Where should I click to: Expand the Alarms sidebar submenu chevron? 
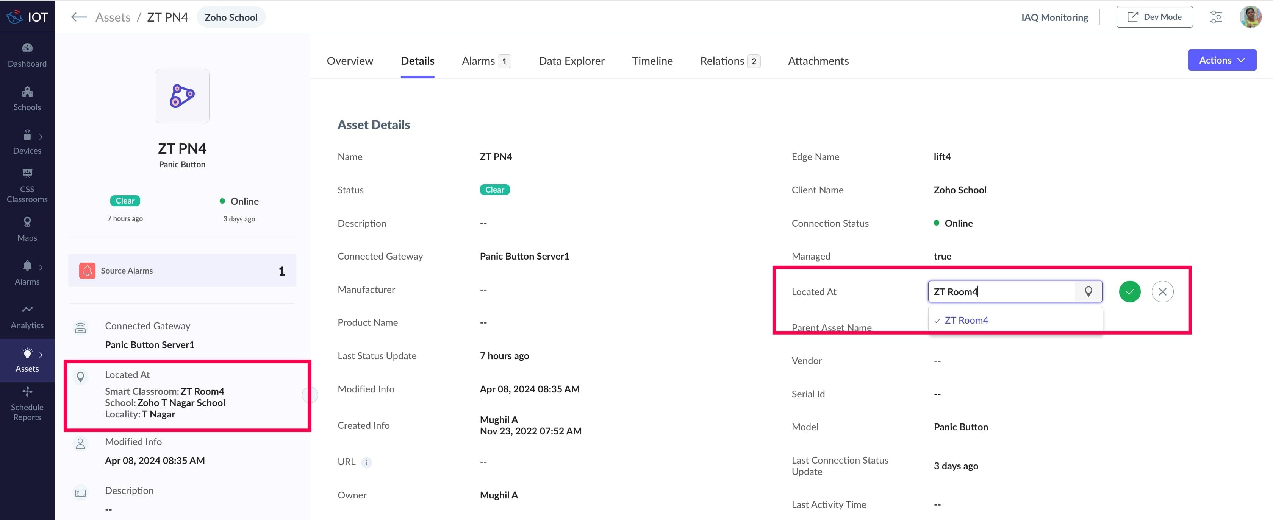pos(41,267)
